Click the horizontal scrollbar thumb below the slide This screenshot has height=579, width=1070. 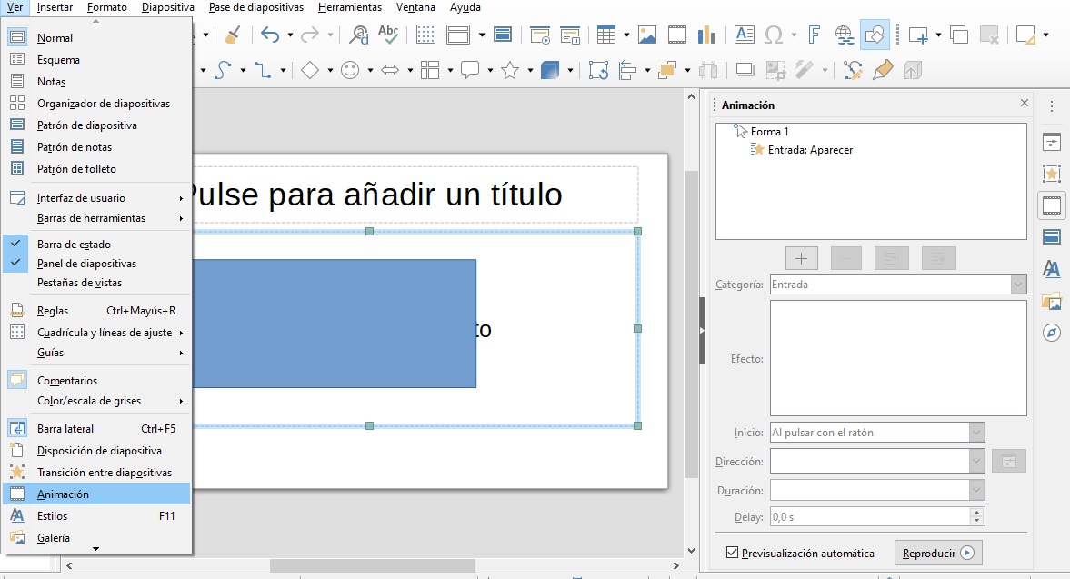pos(373,566)
